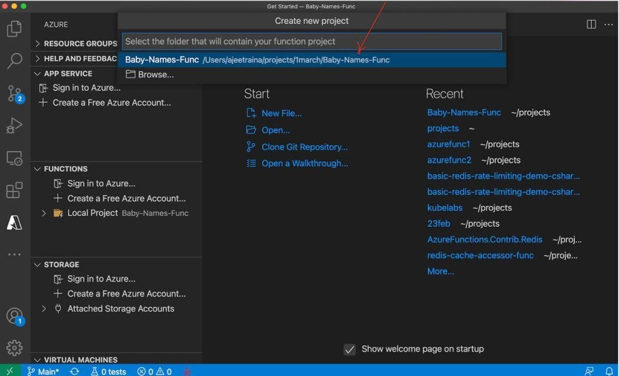The image size is (619, 376).
Task: Open the Manage settings gear
Action: (15, 348)
